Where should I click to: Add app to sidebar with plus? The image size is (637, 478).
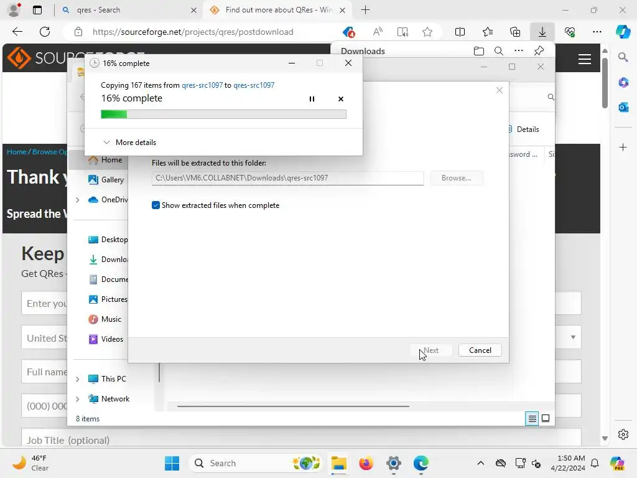[x=623, y=147]
